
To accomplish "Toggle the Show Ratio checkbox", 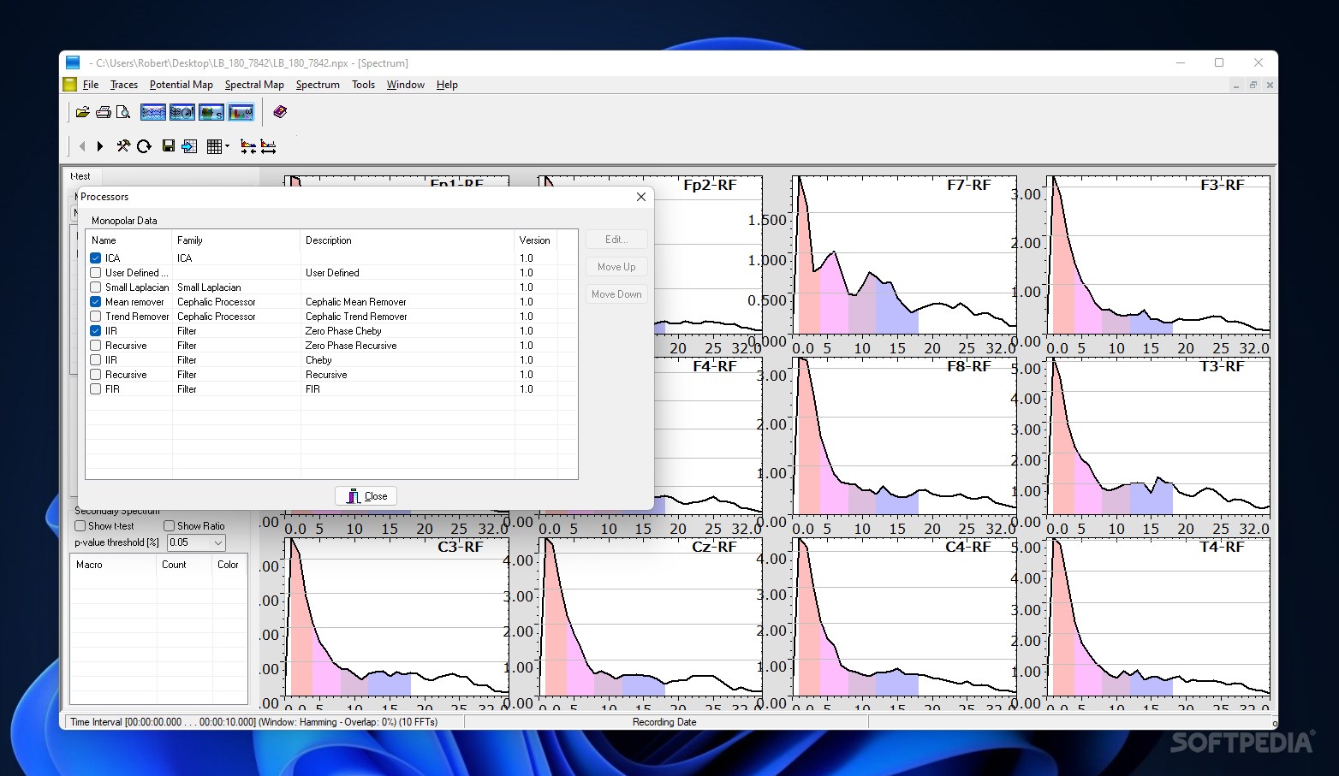I will coord(170,526).
